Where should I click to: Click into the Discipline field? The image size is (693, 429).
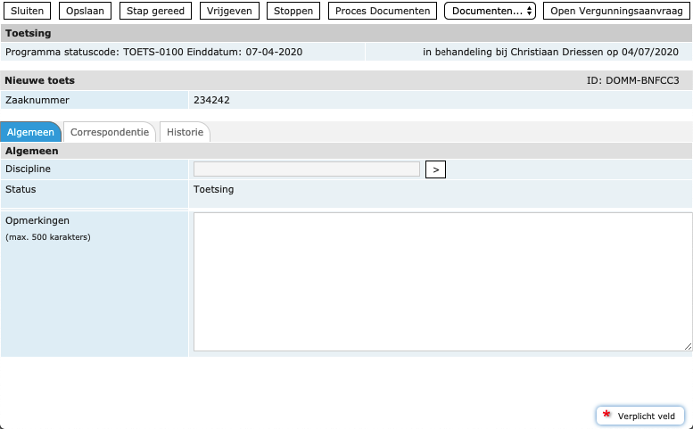pos(306,169)
